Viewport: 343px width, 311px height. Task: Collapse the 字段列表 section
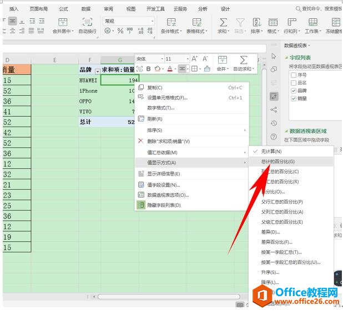pyautogui.click(x=286, y=58)
